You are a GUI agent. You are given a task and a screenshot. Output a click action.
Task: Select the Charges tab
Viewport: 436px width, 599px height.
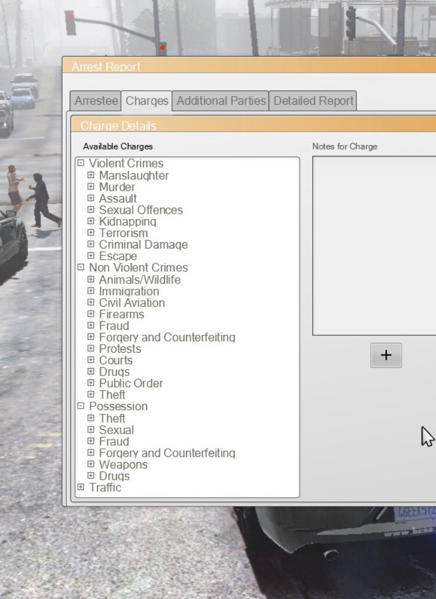click(146, 101)
